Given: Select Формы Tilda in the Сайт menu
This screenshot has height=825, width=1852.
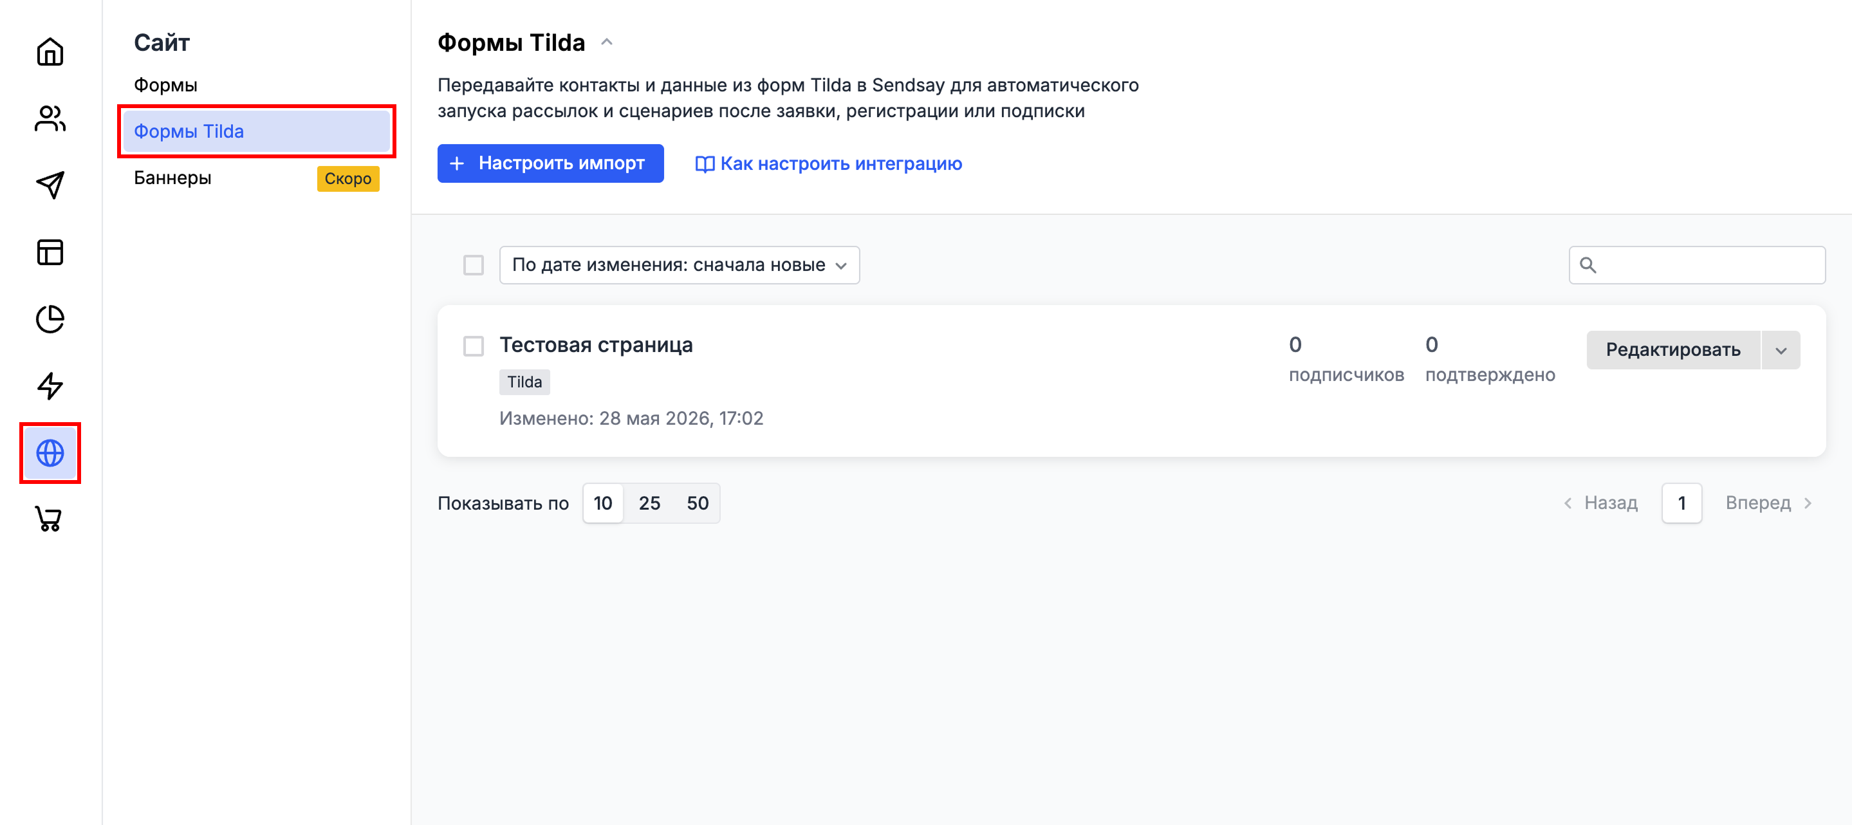Looking at the screenshot, I should (257, 132).
